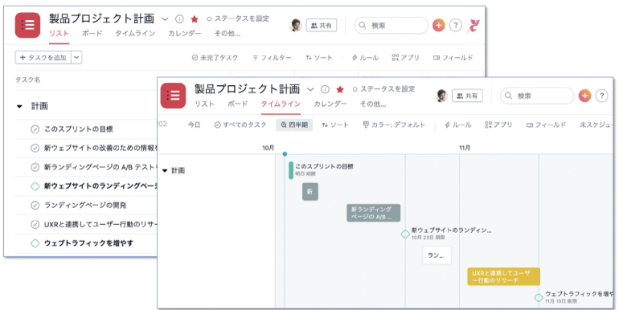Collapse the 計画 section in timeline
This screenshot has height=310, width=619.
165,171
